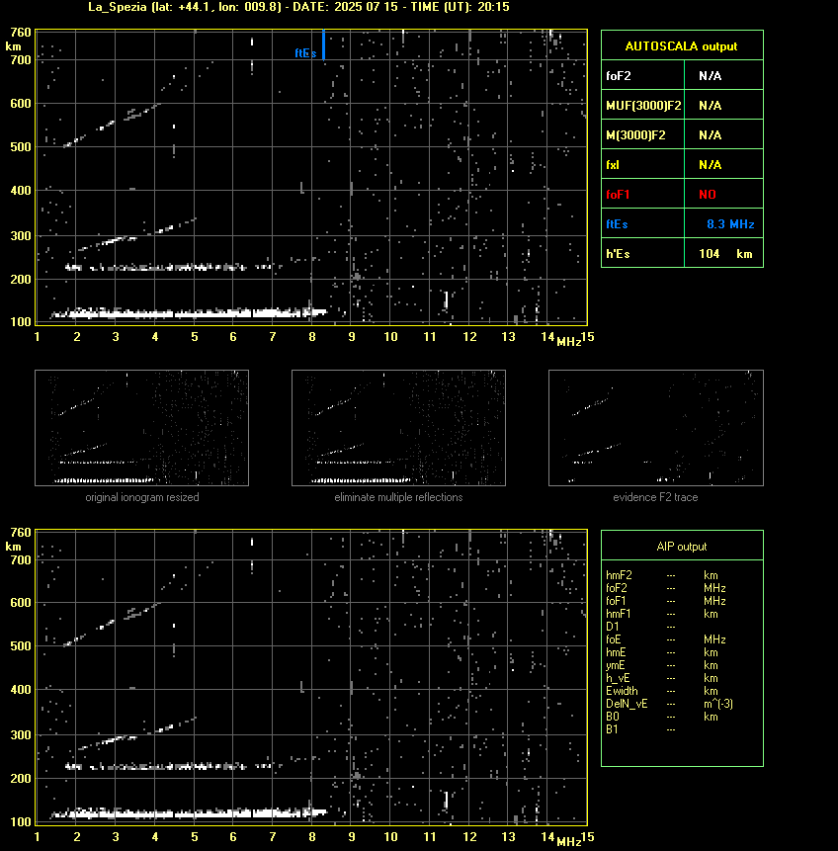Select the foF2 row label in AIP output
Screen dimensions: 838x851
point(617,588)
